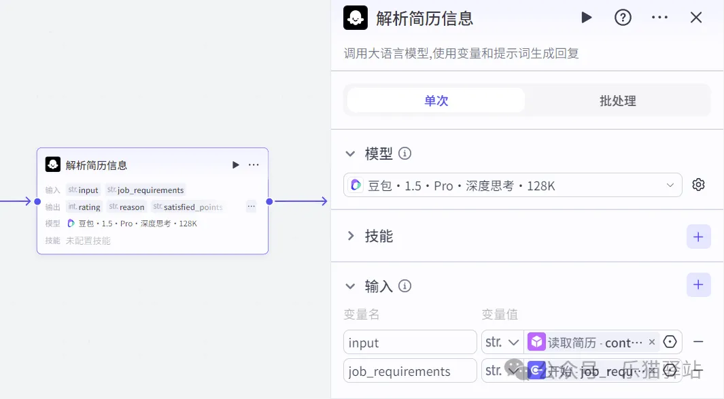The height and width of the screenshot is (399, 724).
Task: Open the three-dot menu on the canvas node
Action: (254, 165)
